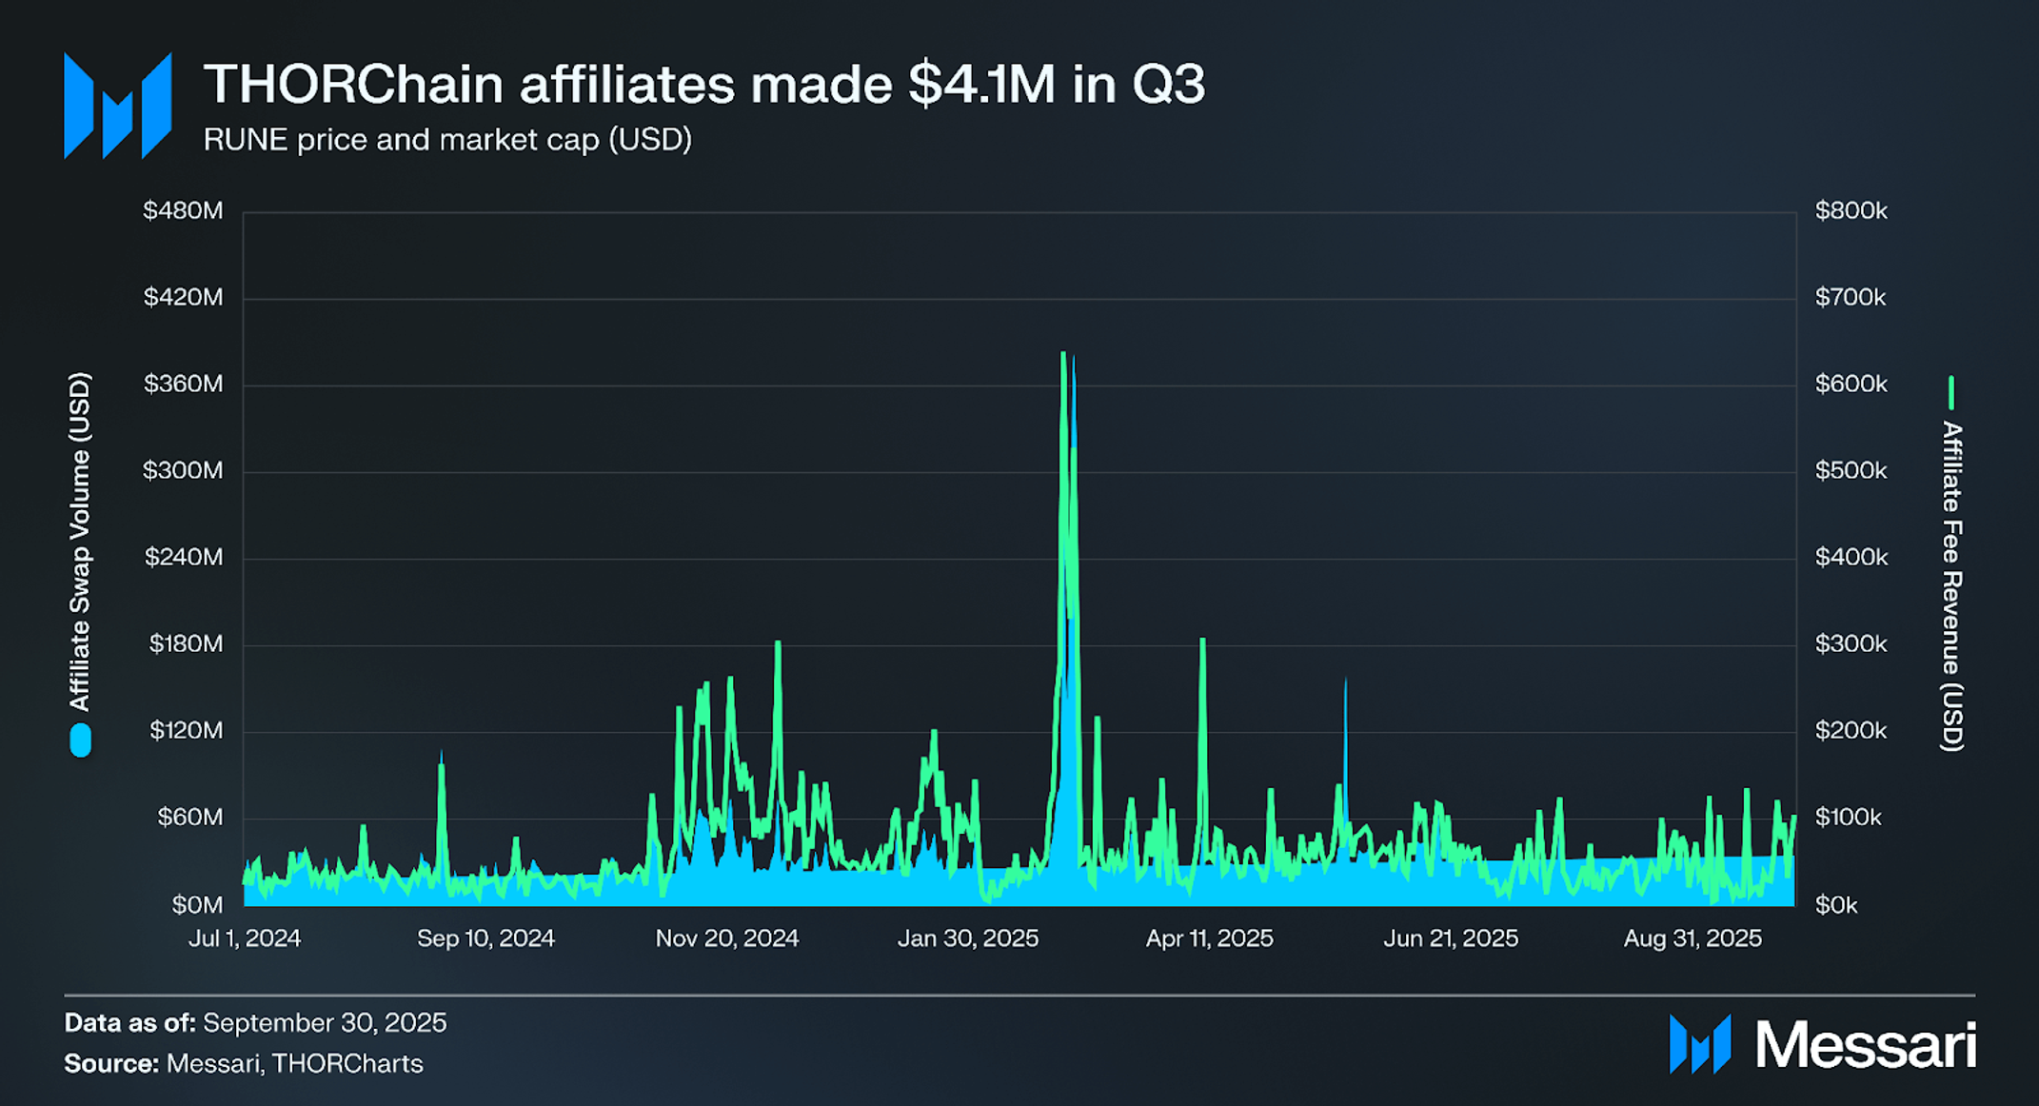Image resolution: width=2039 pixels, height=1106 pixels.
Task: Click the Apr 11, 2025 x-axis label
Action: [1209, 938]
